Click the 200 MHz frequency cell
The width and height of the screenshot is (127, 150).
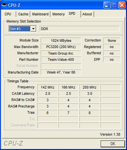(x=90, y=87)
